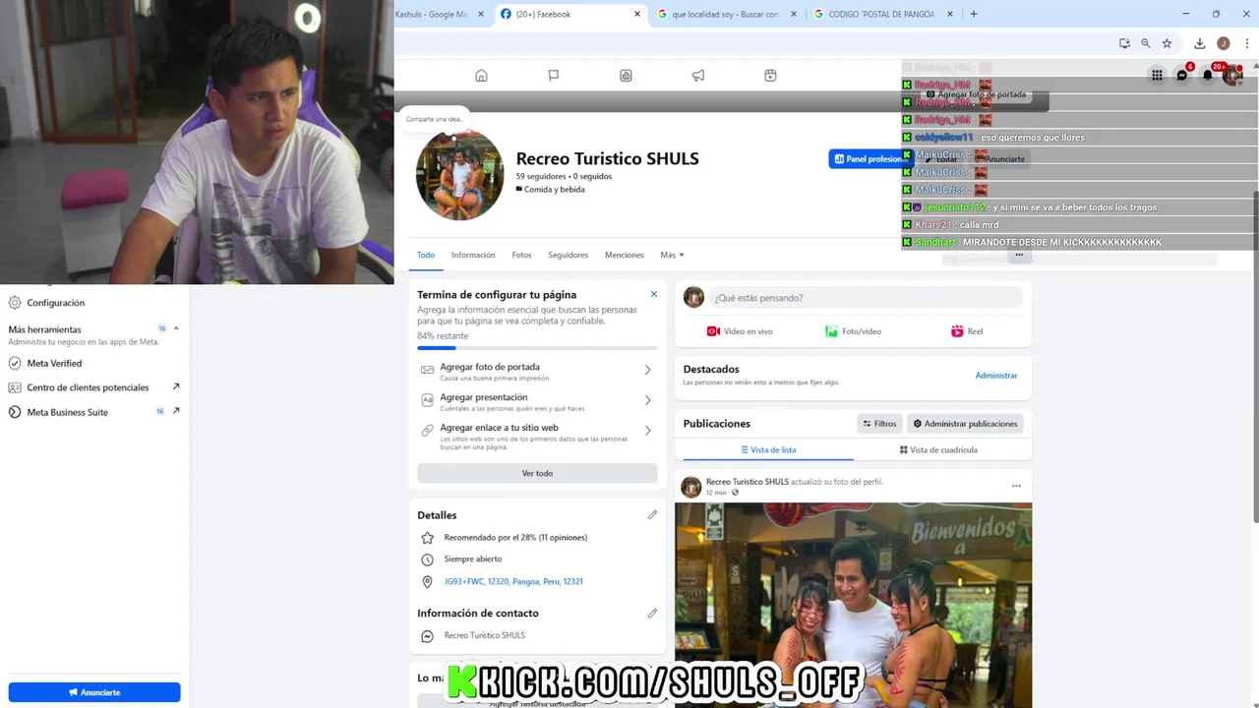Open the Agregar presentación step
This screenshot has width=1259, height=708.
pos(537,401)
